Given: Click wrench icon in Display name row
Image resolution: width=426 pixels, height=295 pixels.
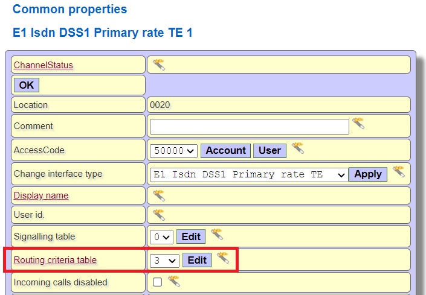Looking at the screenshot, I should tap(158, 195).
